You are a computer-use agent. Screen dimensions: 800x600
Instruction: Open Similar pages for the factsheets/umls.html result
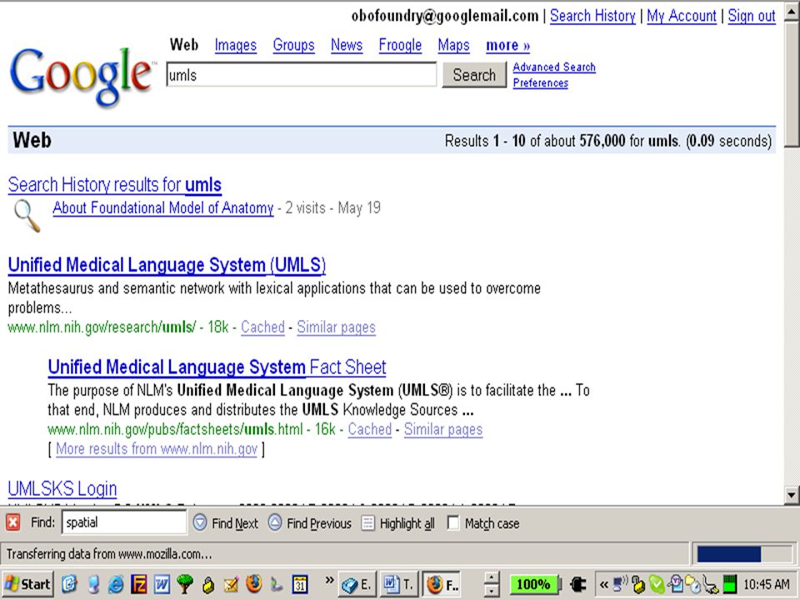(443, 428)
